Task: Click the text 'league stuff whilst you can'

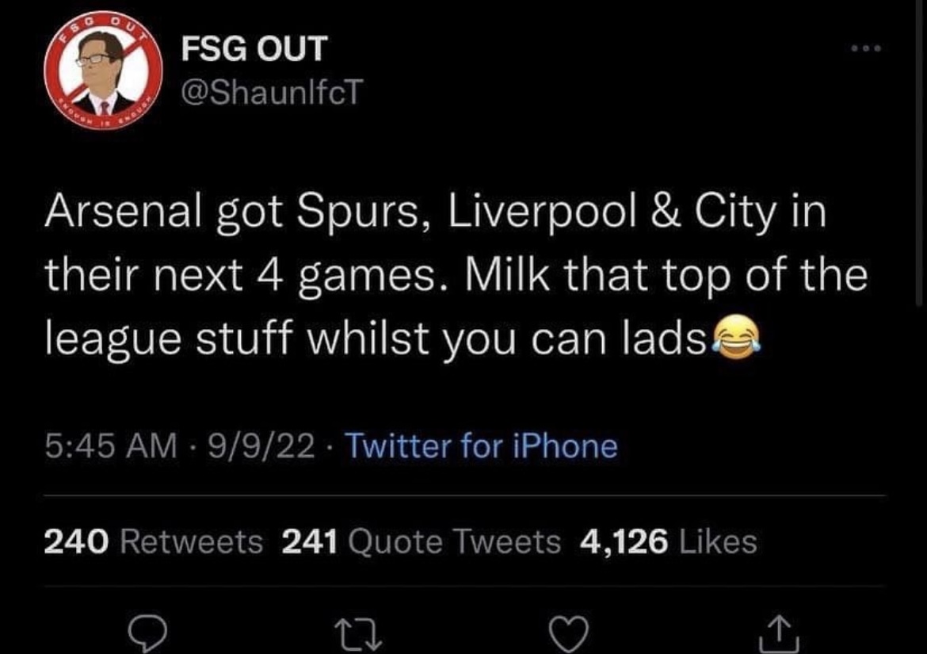Action: tap(328, 338)
